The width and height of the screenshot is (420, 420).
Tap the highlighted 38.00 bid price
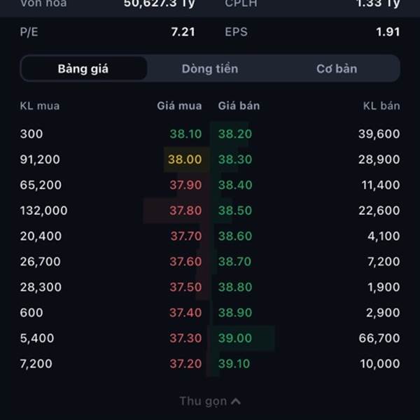pyautogui.click(x=185, y=160)
